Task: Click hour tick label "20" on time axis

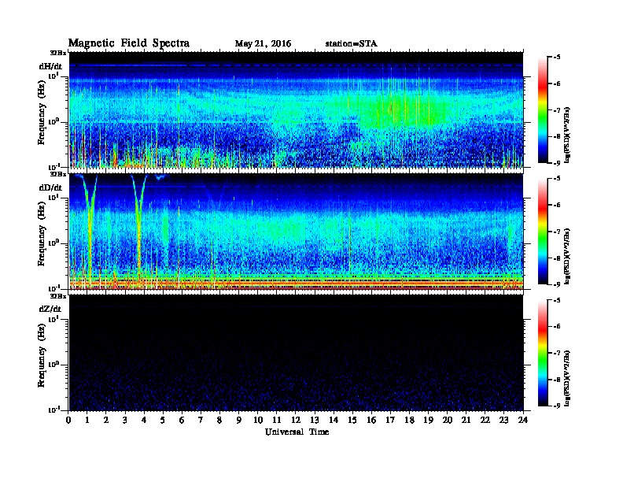Action: click(448, 421)
